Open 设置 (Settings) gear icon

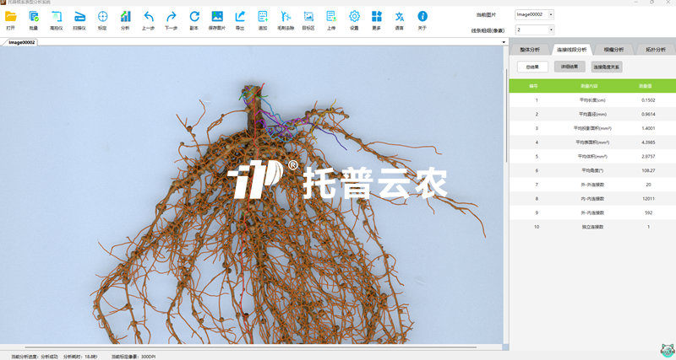pos(354,17)
